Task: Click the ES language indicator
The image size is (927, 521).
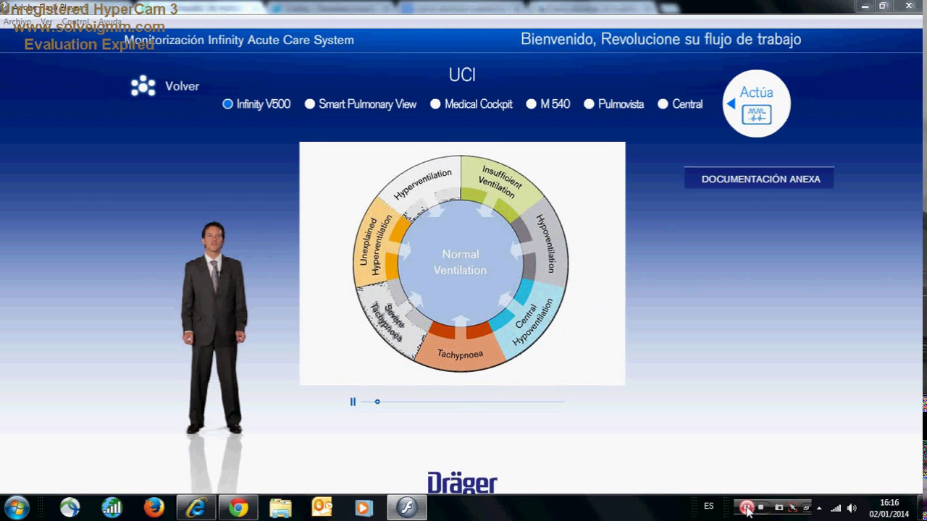Action: (709, 507)
